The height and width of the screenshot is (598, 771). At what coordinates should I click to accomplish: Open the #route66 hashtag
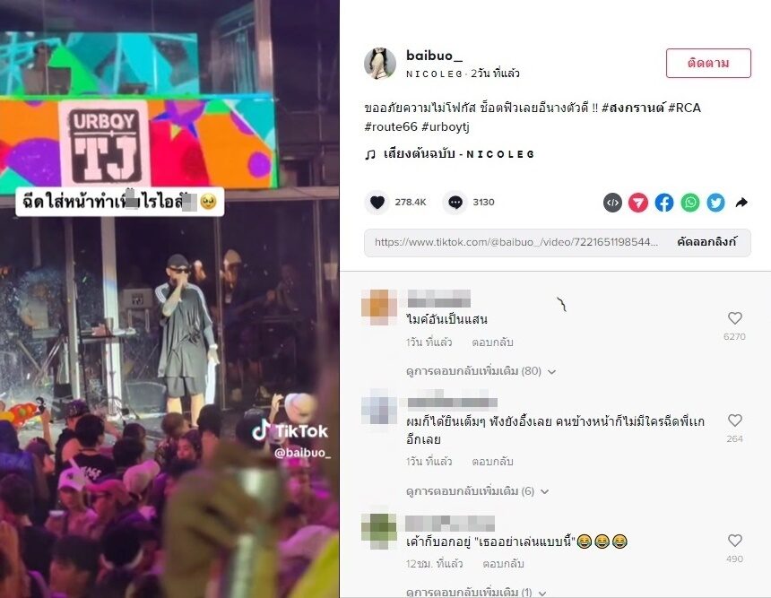coord(390,127)
